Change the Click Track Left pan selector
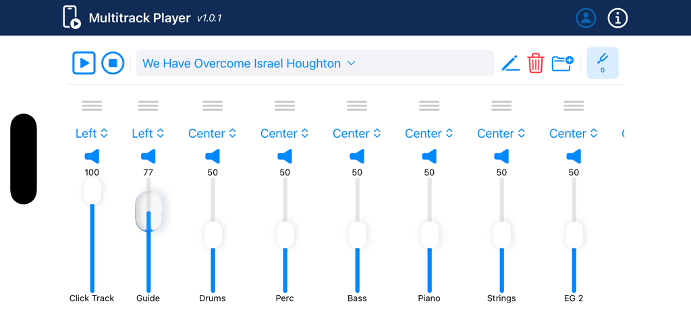The image size is (691, 318). coord(92,134)
